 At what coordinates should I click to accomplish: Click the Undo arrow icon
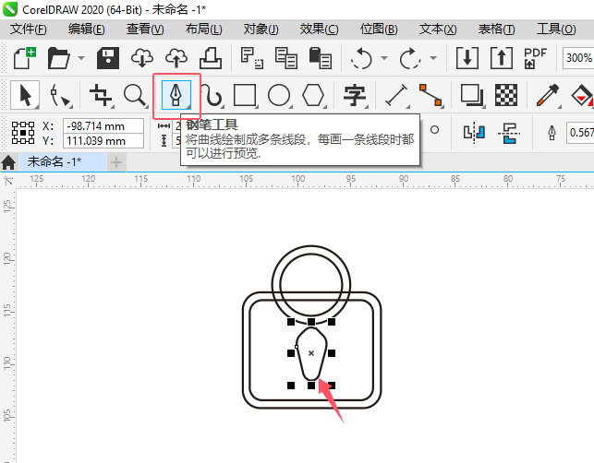[x=361, y=58]
